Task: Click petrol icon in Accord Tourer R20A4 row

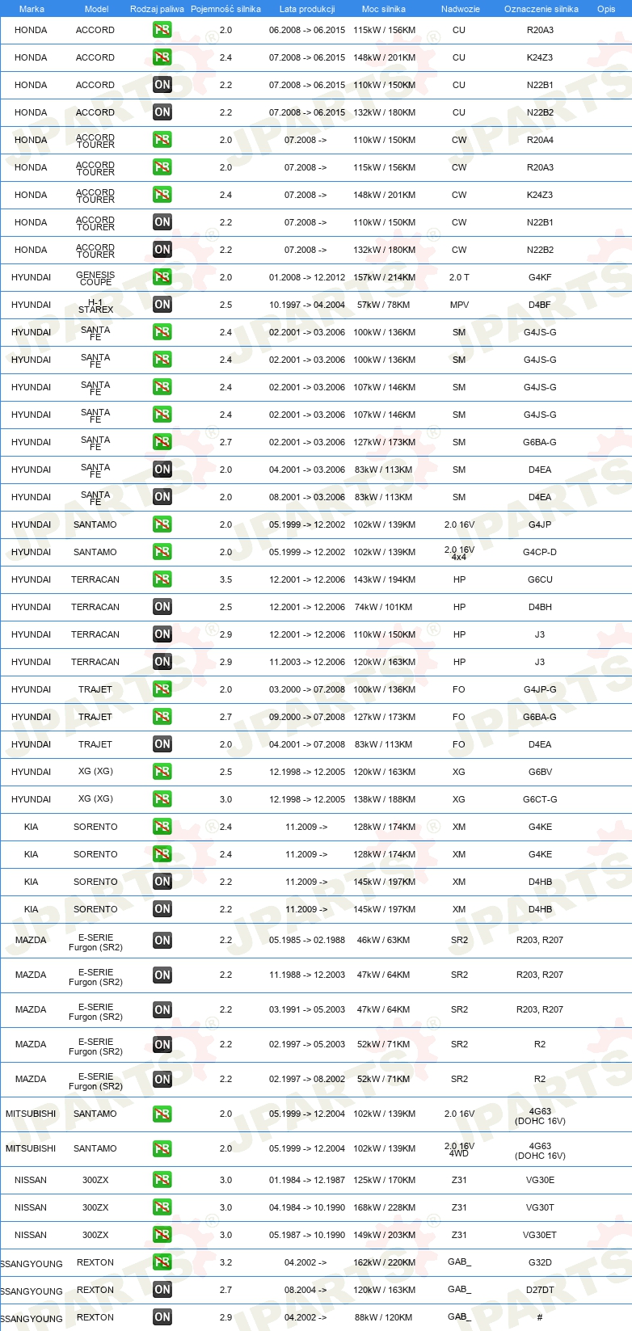Action: 162,140
